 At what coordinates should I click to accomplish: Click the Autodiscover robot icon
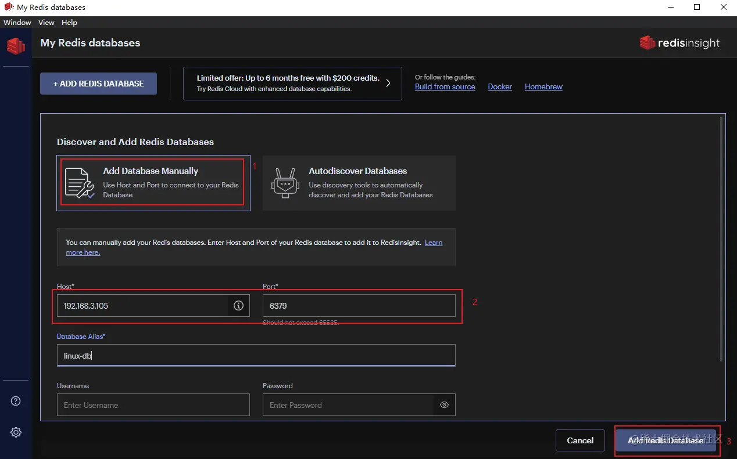tap(285, 183)
